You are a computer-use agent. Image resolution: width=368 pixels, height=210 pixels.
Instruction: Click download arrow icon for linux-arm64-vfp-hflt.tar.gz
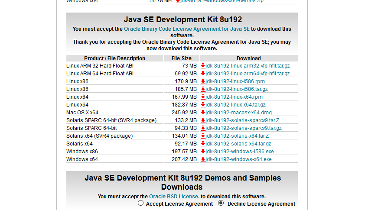tap(203, 74)
